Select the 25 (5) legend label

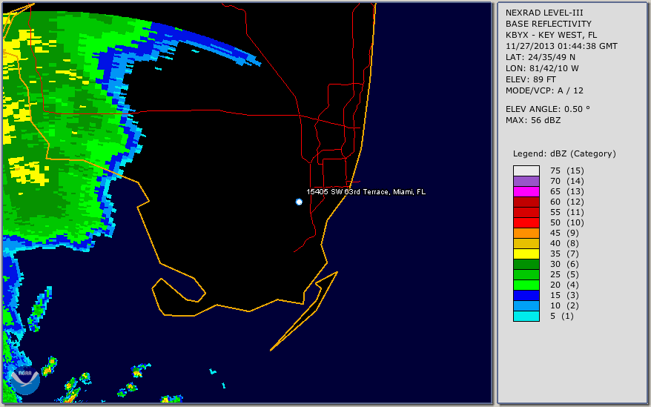point(564,274)
